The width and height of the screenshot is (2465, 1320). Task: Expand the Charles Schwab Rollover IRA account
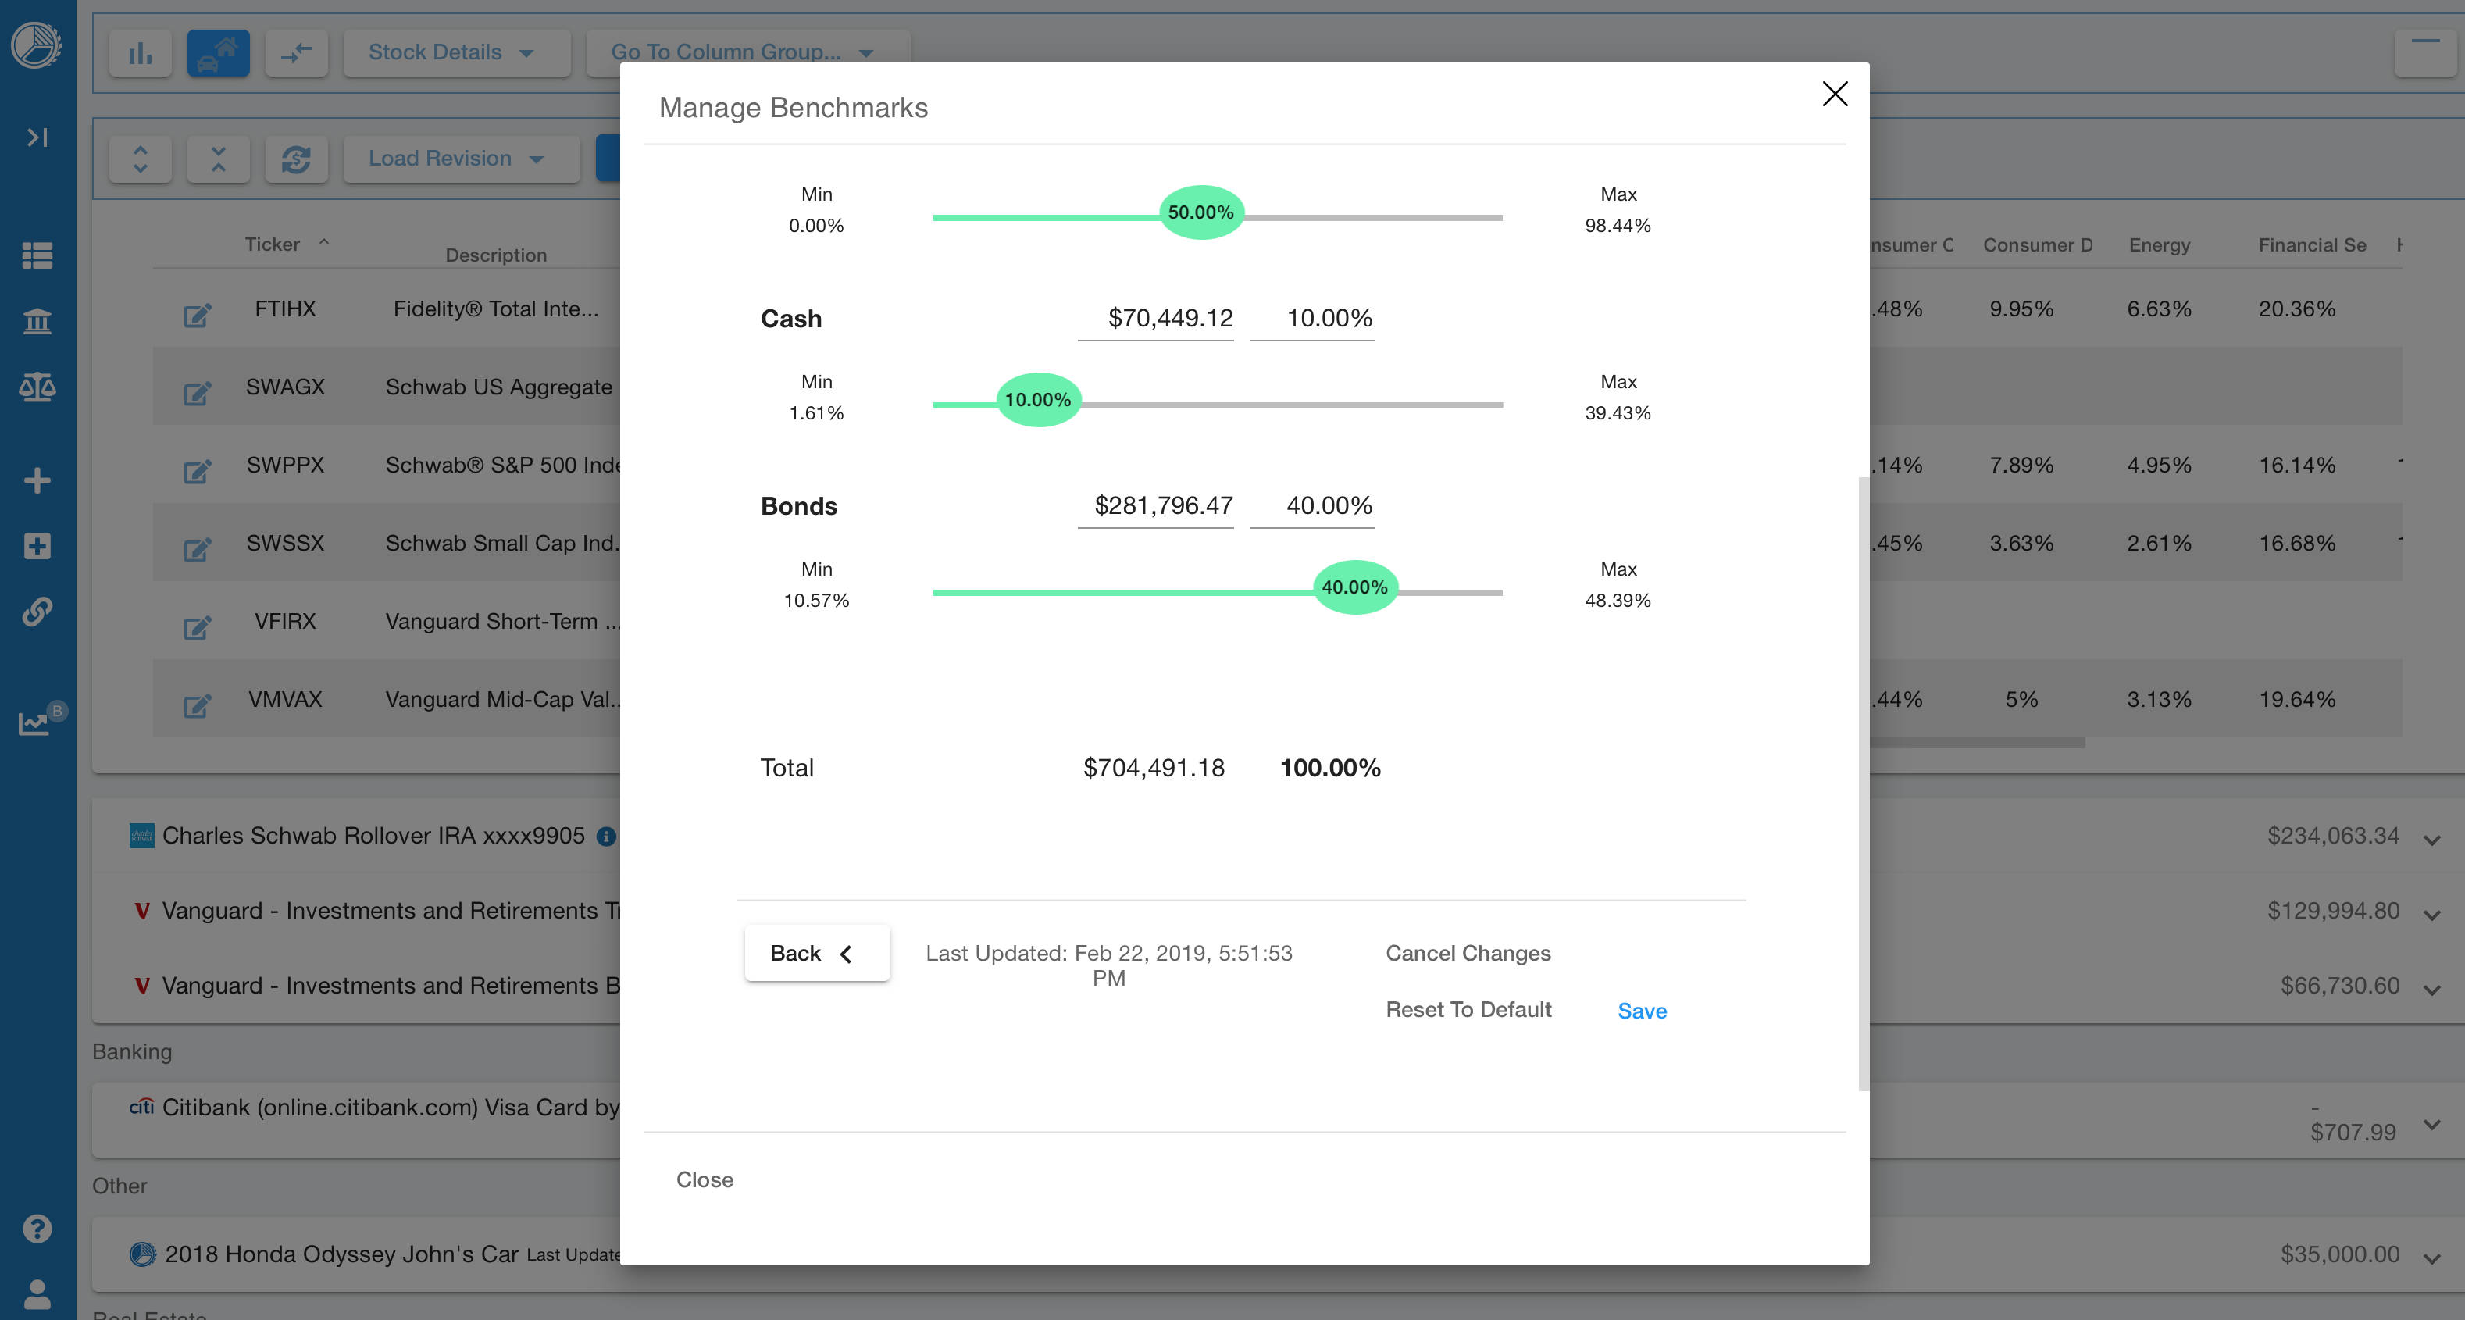tap(2431, 839)
